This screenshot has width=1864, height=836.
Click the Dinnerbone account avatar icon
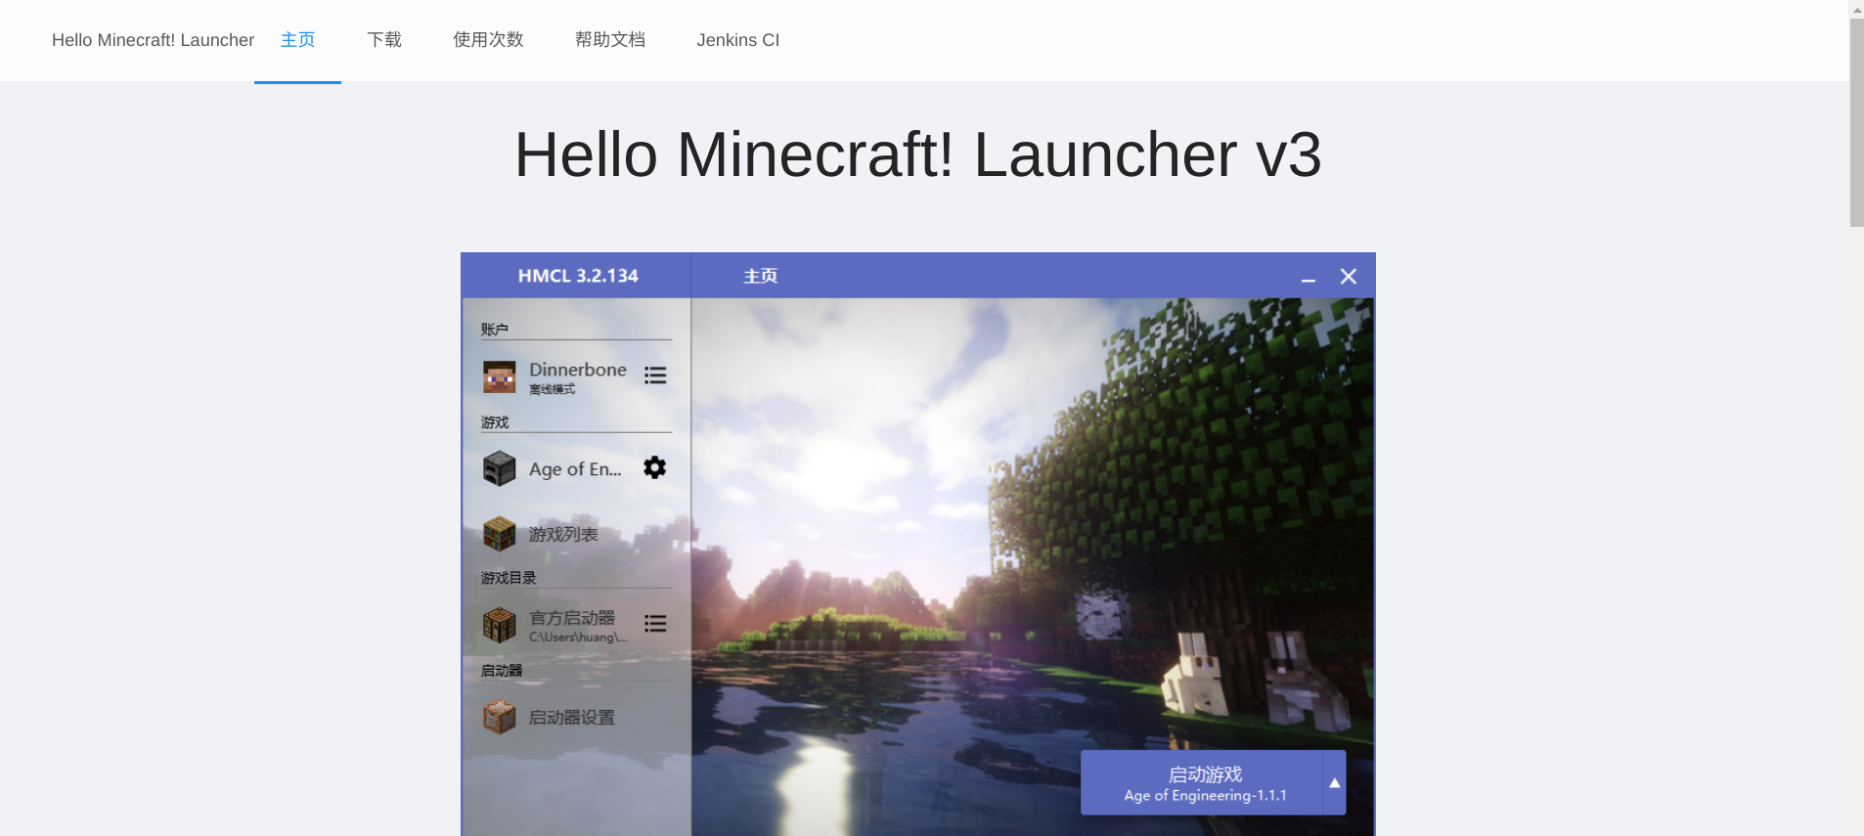click(x=499, y=376)
